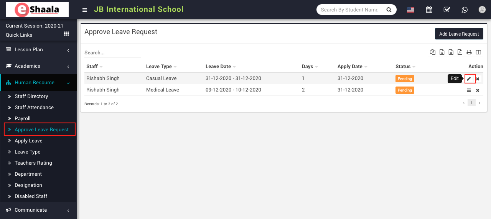Expand the Lesson Plan menu
This screenshot has width=491, height=219.
(x=38, y=50)
